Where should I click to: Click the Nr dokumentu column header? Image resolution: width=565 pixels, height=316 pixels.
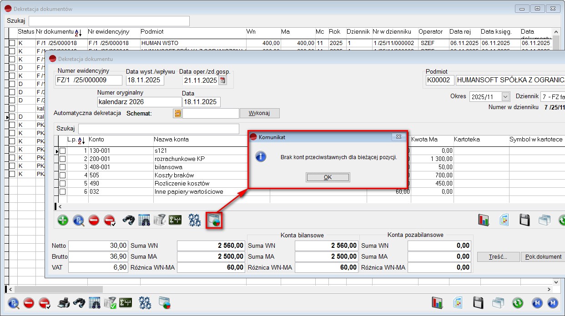tap(55, 32)
